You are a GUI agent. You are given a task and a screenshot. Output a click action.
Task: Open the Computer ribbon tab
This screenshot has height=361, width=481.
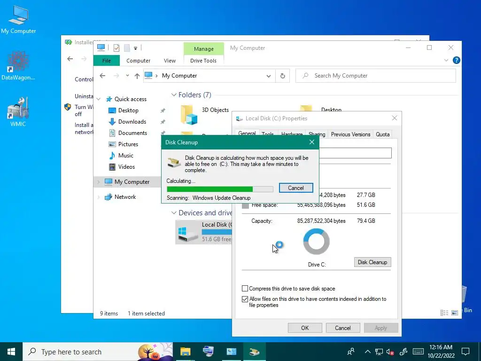[139, 61]
